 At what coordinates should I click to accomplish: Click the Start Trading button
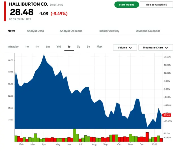point(126,5)
